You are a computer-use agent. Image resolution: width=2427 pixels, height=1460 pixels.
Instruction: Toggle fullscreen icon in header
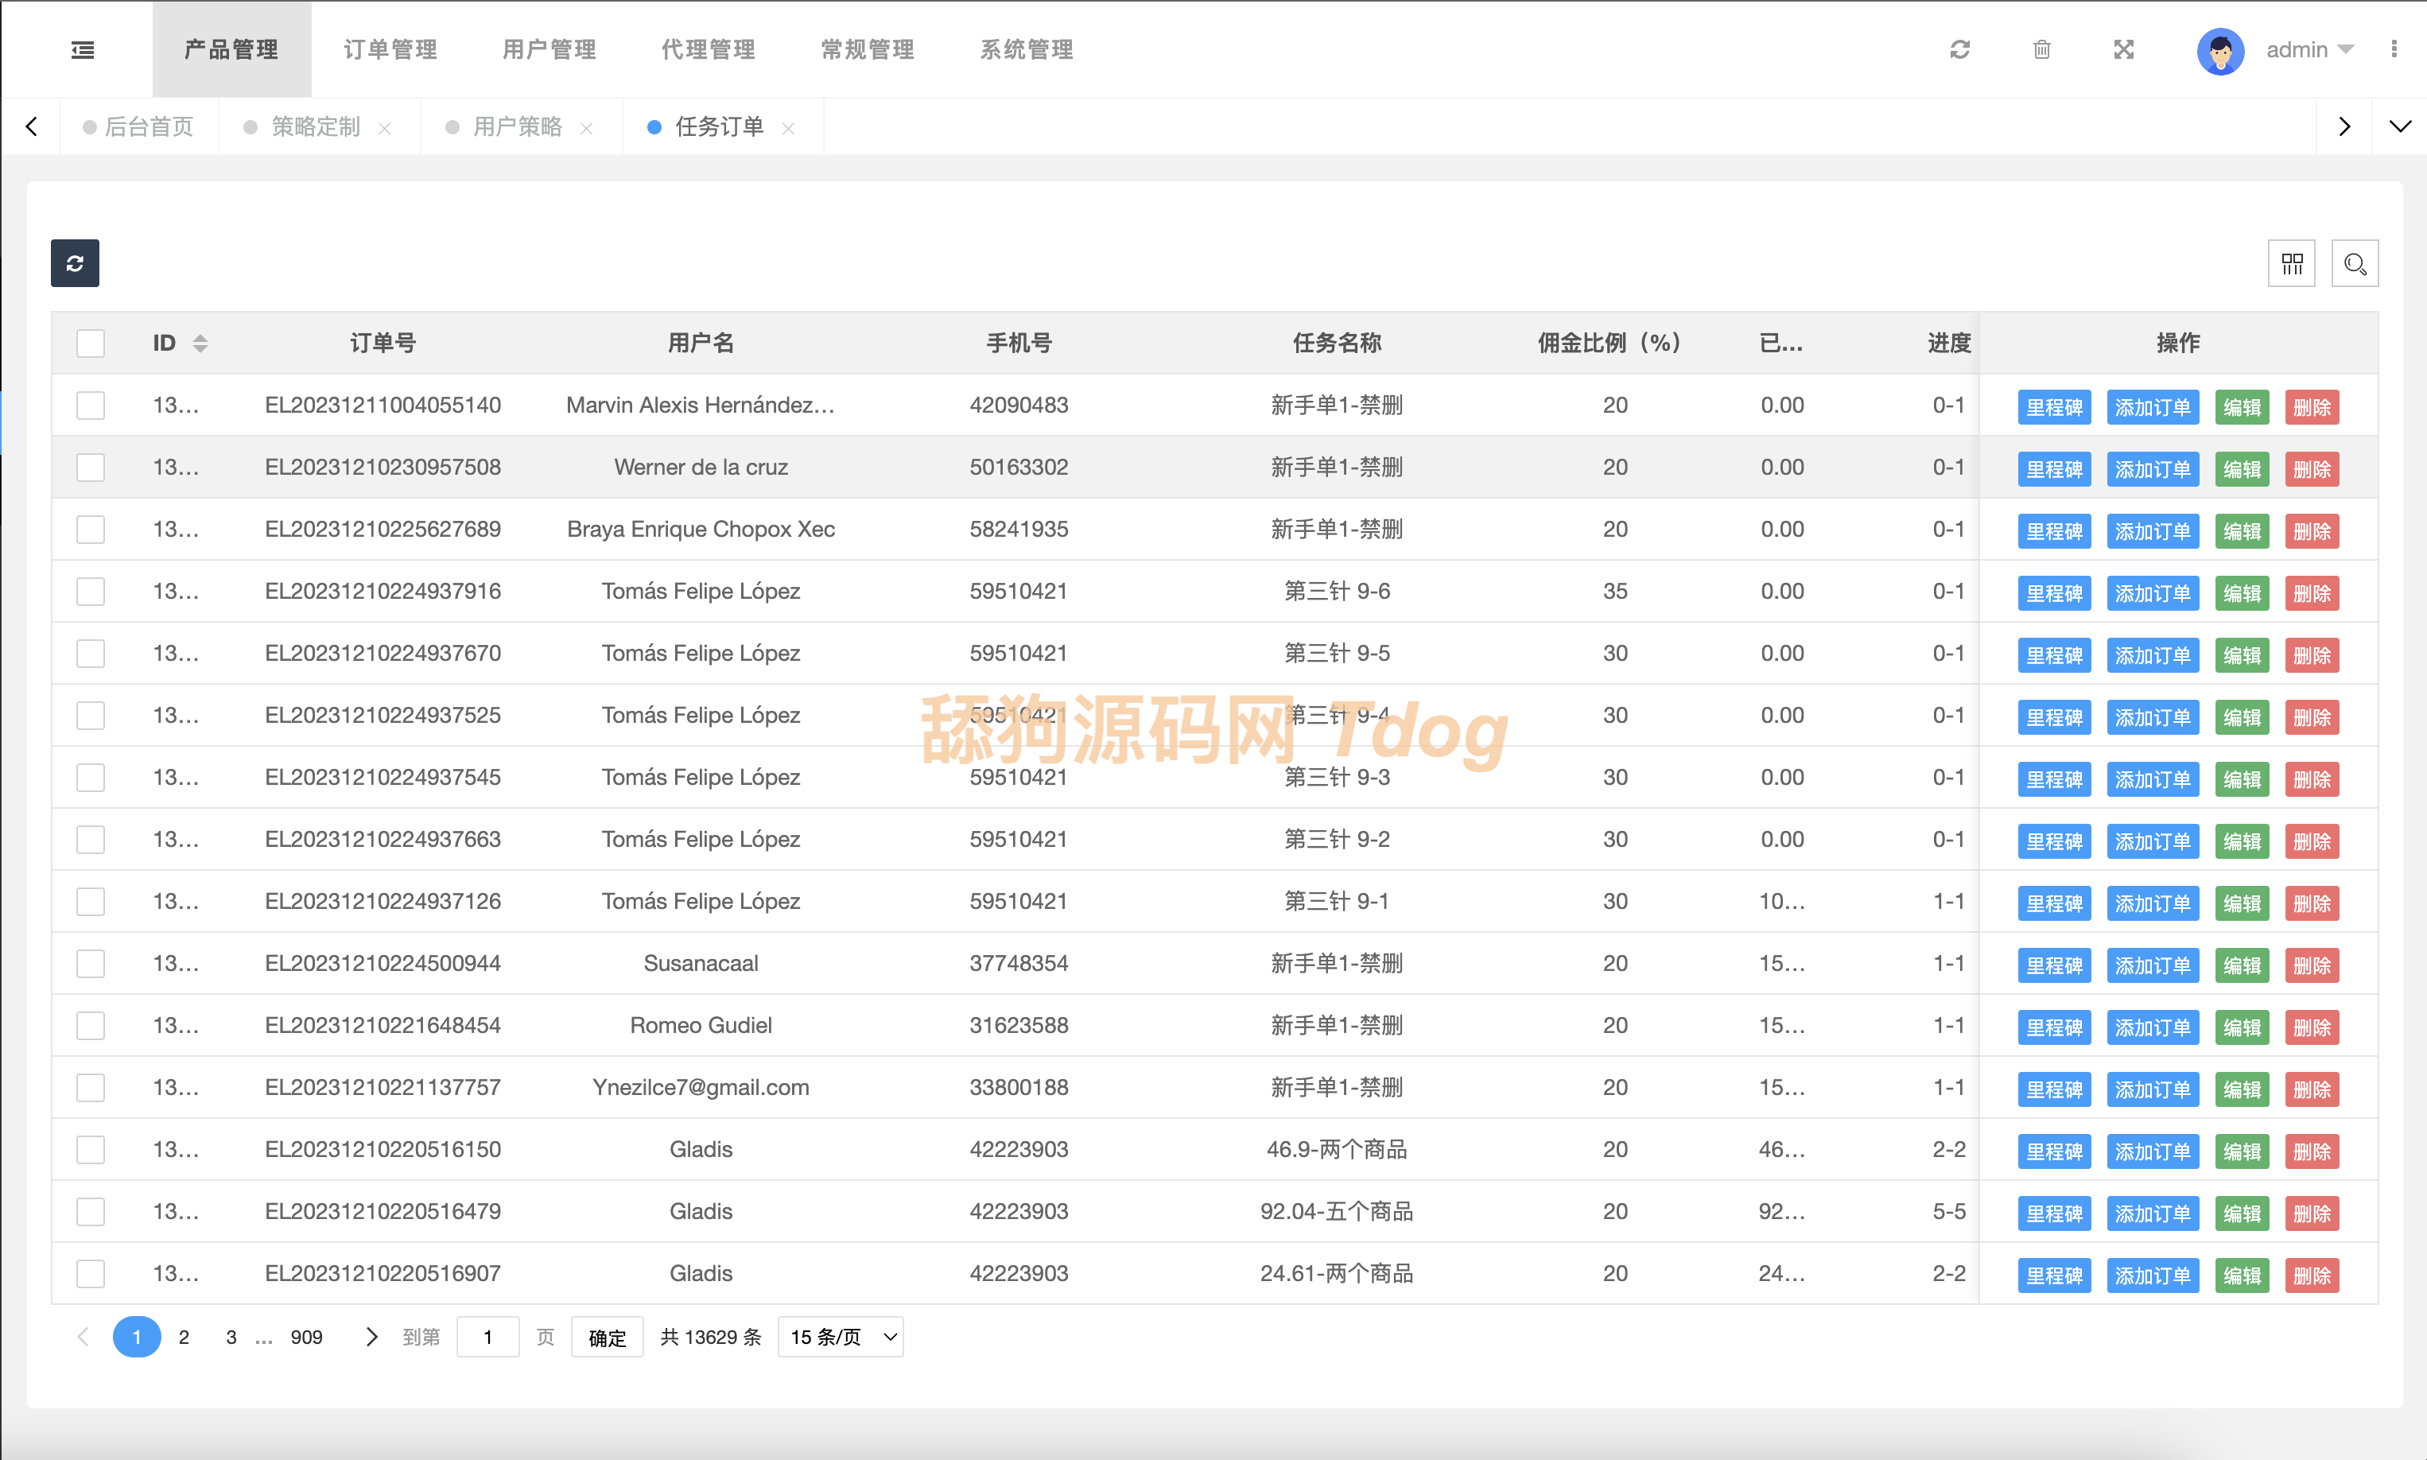(x=2123, y=49)
